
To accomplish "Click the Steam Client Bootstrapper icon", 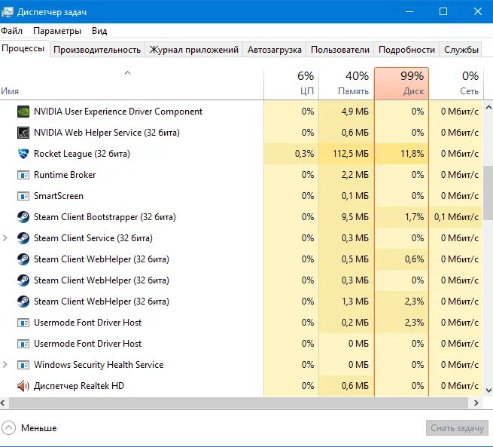I will (x=23, y=217).
